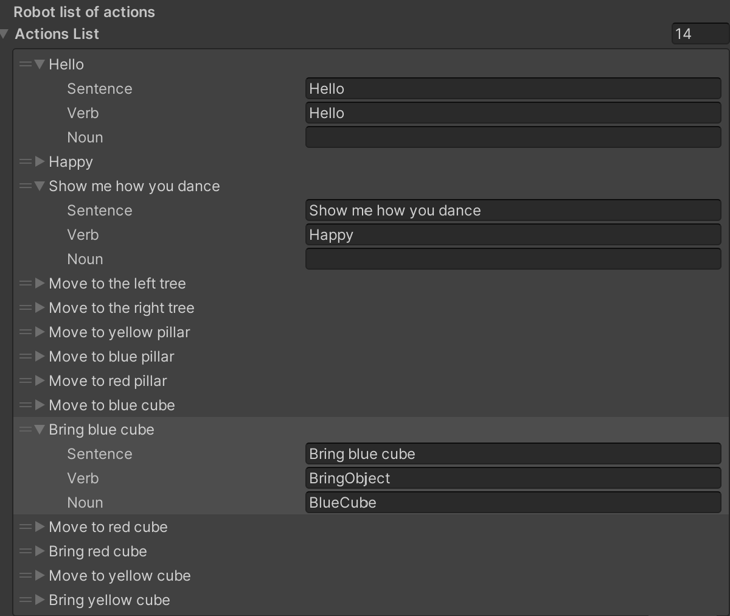
Task: Click drag handle beside Move to red pillar
Action: click(x=25, y=380)
